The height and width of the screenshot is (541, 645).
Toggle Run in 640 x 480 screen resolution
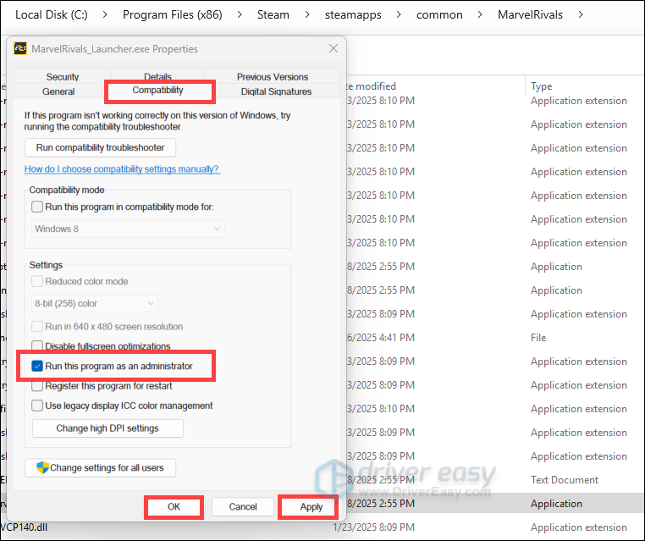click(37, 327)
